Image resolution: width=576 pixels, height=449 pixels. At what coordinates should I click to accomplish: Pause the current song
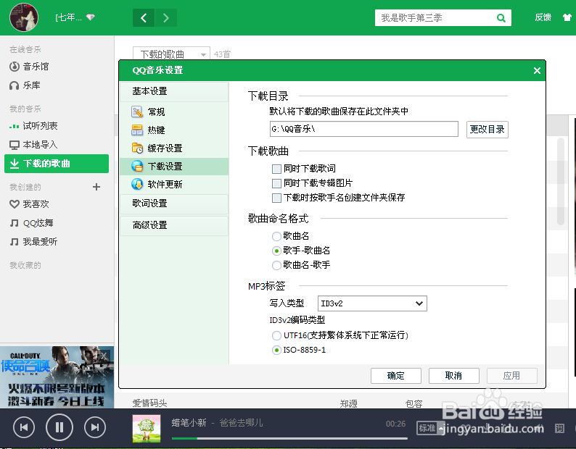(59, 427)
